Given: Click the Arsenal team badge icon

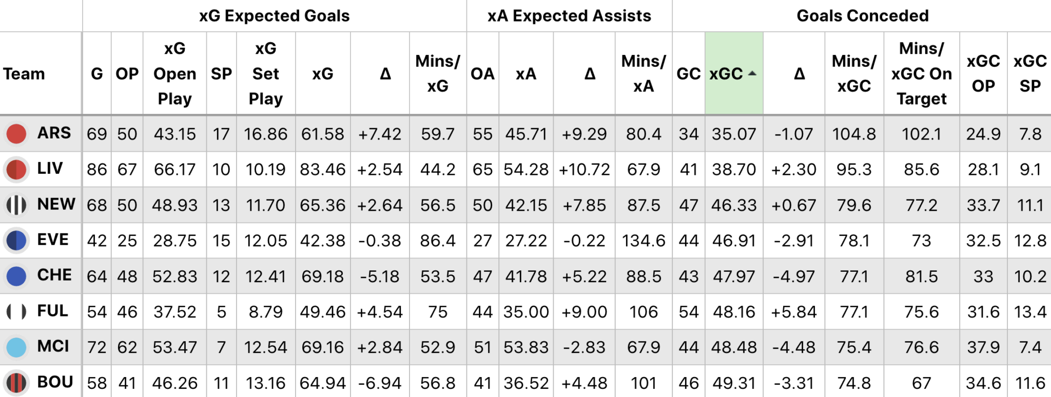Looking at the screenshot, I should tap(16, 134).
